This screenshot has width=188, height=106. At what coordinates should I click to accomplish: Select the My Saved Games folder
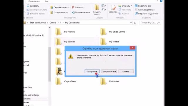point(113,32)
